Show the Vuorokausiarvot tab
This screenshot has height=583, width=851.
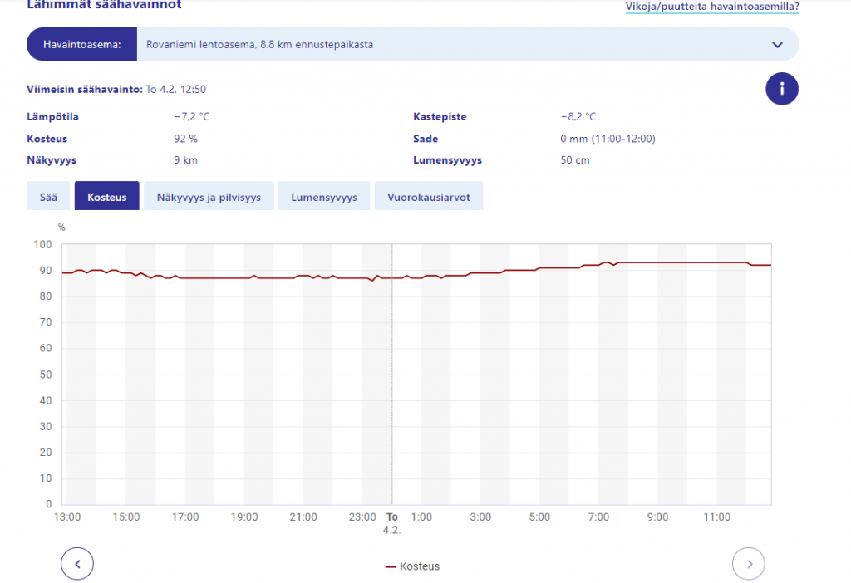pyautogui.click(x=428, y=198)
